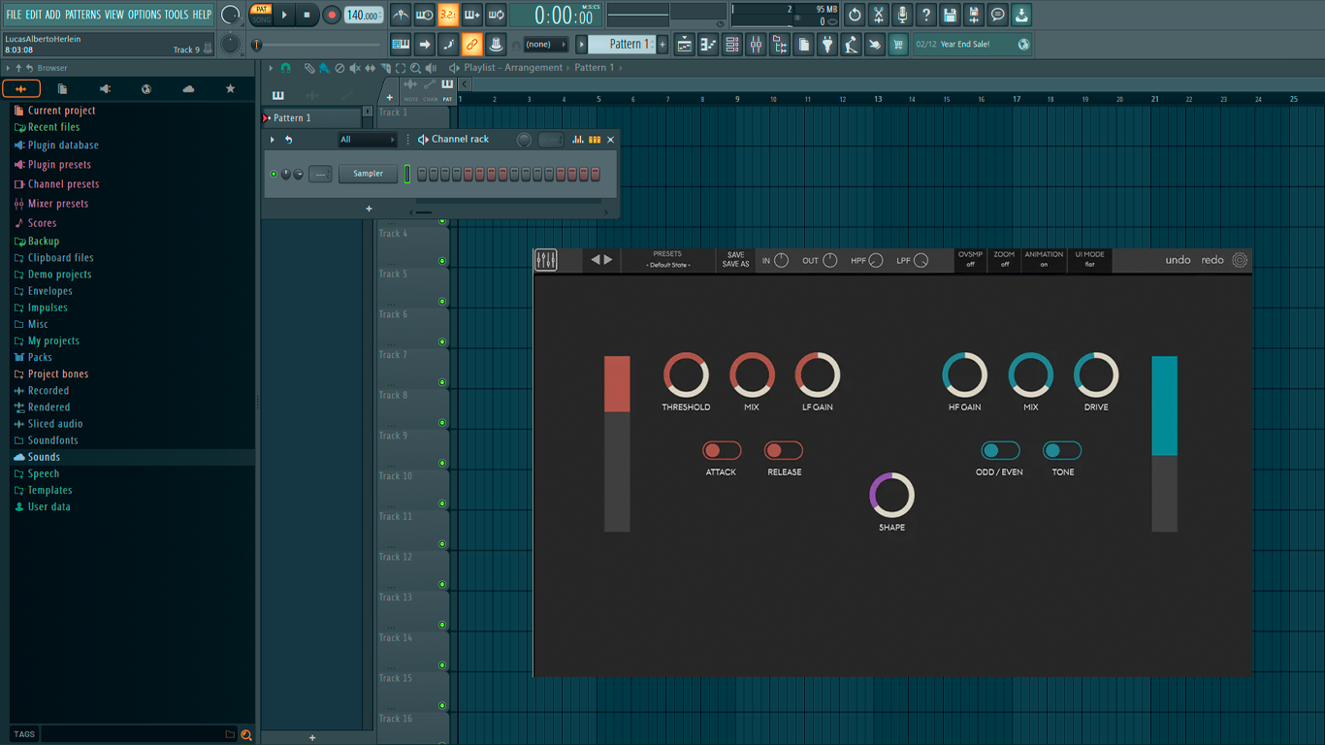Screen dimensions: 1325x745
Task: Toggle the ODD / EVEN switch
Action: pos(999,450)
